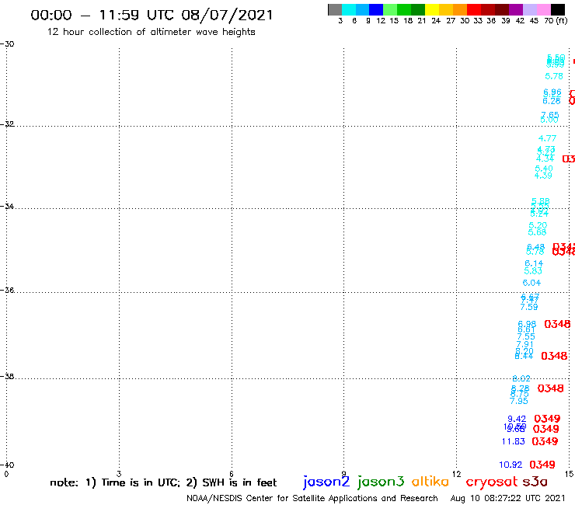Select the 'Aug 10 08:27:22 UTC 2021' timestamp

(x=507, y=498)
